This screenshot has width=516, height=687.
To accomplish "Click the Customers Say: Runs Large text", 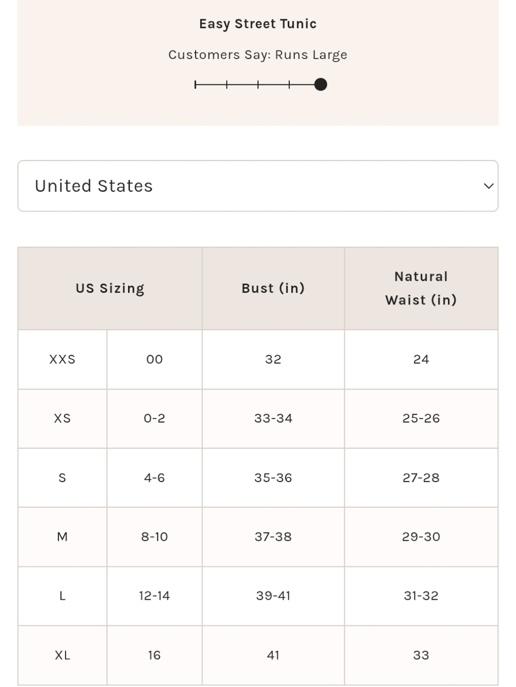I will pos(258,55).
